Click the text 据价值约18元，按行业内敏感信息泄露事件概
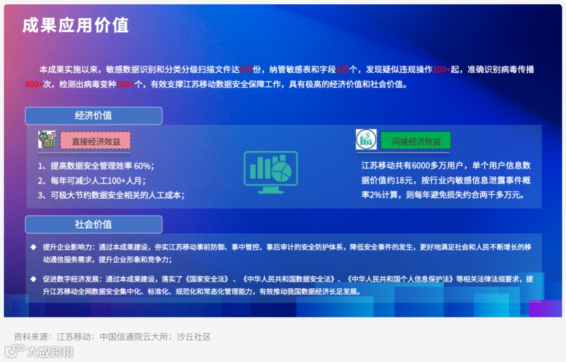566x362 pixels. pyautogui.click(x=446, y=180)
